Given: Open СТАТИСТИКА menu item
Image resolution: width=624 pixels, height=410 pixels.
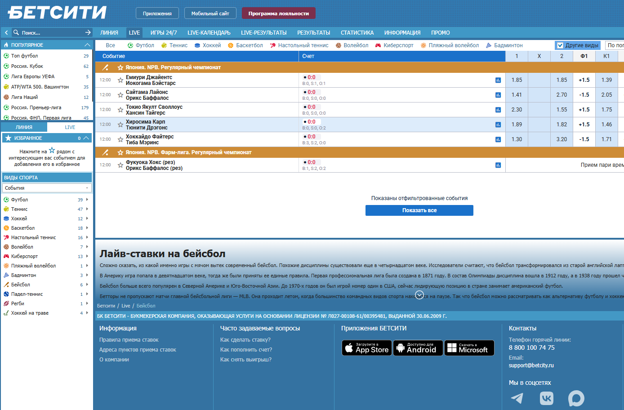Looking at the screenshot, I should pos(357,33).
